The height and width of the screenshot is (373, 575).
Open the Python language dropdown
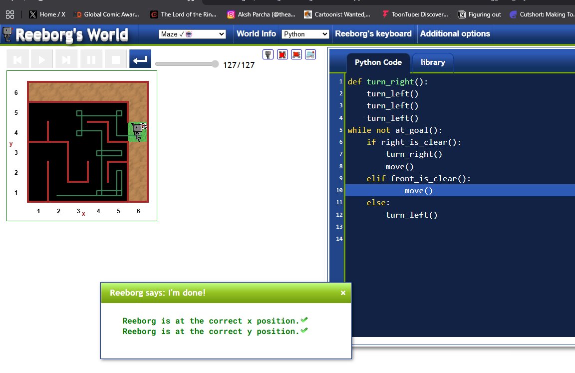pyautogui.click(x=305, y=34)
